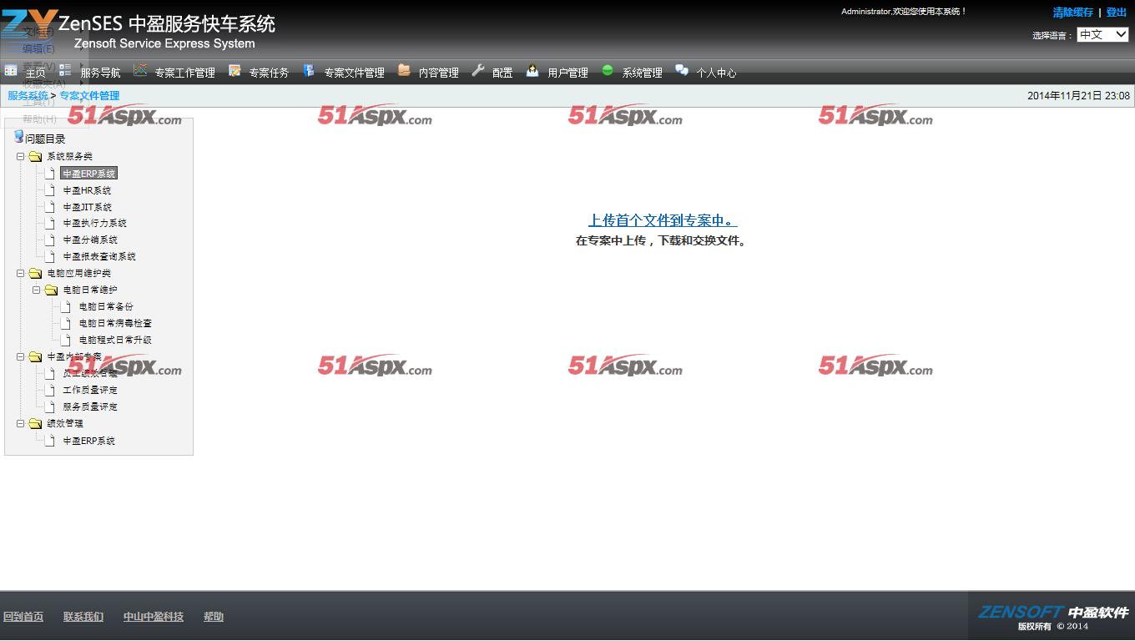
Task: Click the 问题目录 root tree icon
Action: coord(18,137)
